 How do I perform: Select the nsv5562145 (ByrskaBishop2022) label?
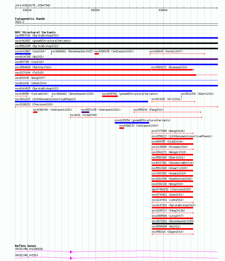click(37, 46)
